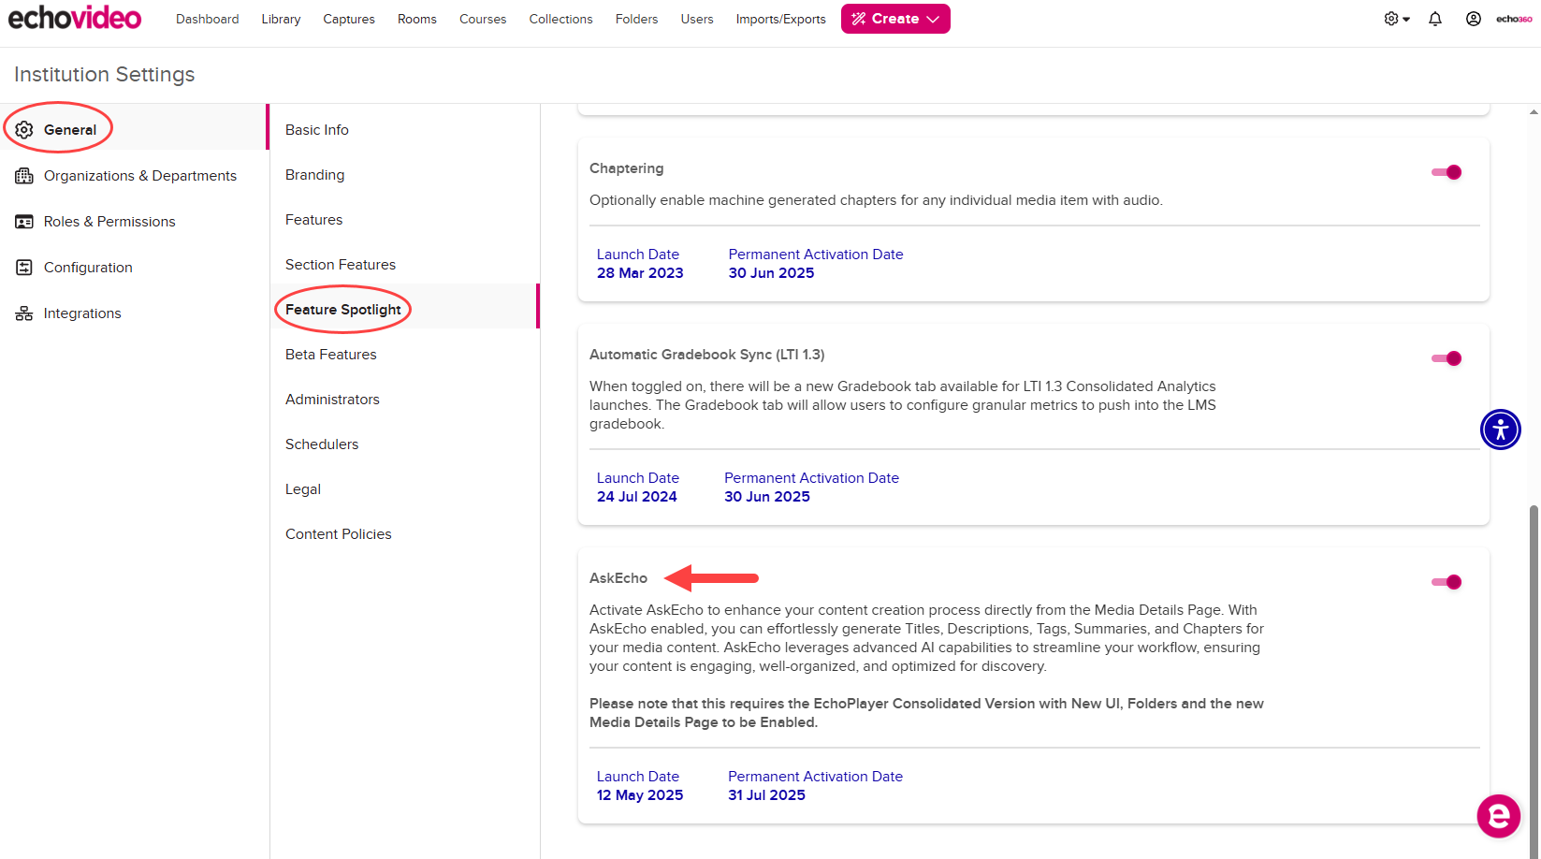
Task: Click the AskEcho launch date 12 May 2025
Action: click(x=640, y=795)
